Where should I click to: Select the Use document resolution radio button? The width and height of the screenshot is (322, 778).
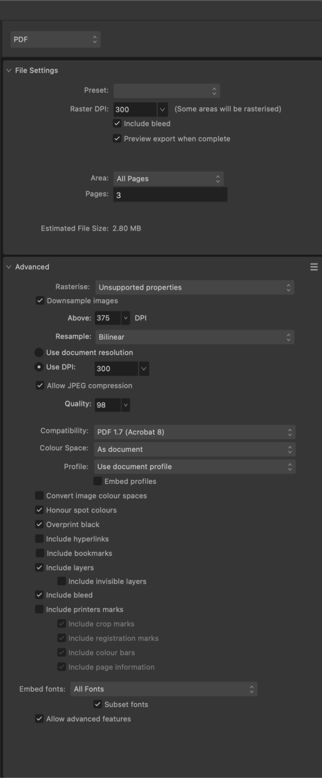37,352
